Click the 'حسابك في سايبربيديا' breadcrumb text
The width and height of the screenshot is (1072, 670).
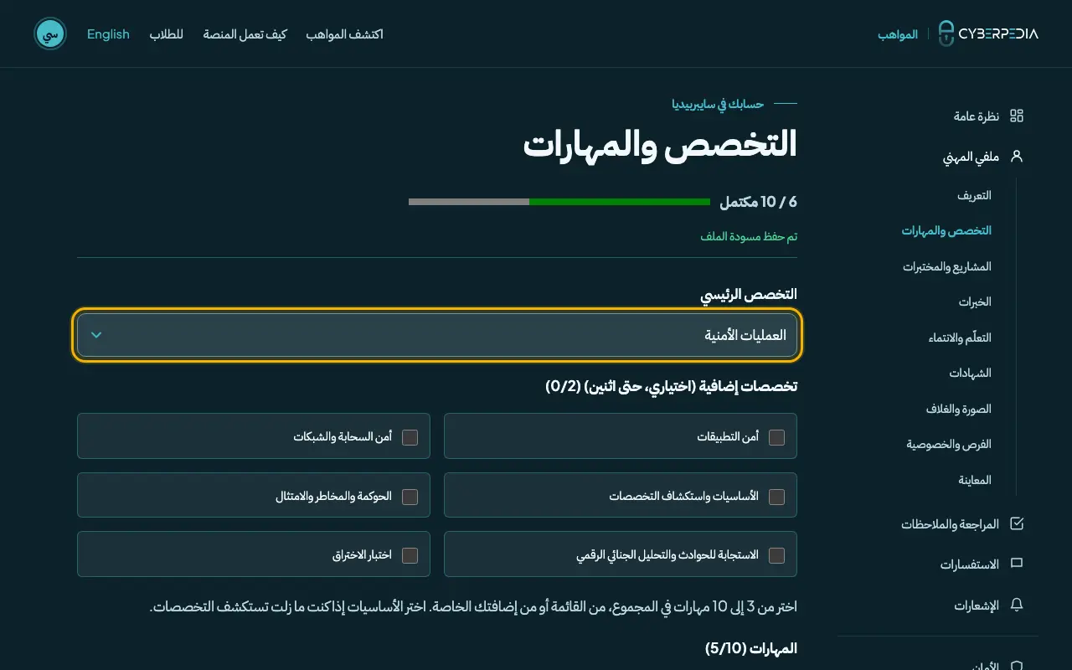click(x=718, y=104)
